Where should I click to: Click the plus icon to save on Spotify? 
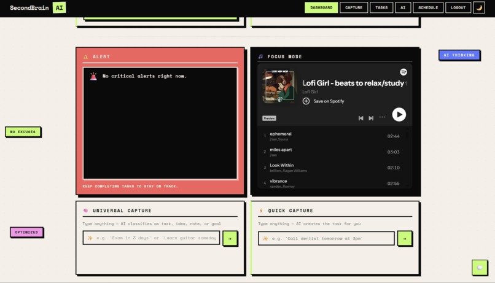[x=306, y=101]
